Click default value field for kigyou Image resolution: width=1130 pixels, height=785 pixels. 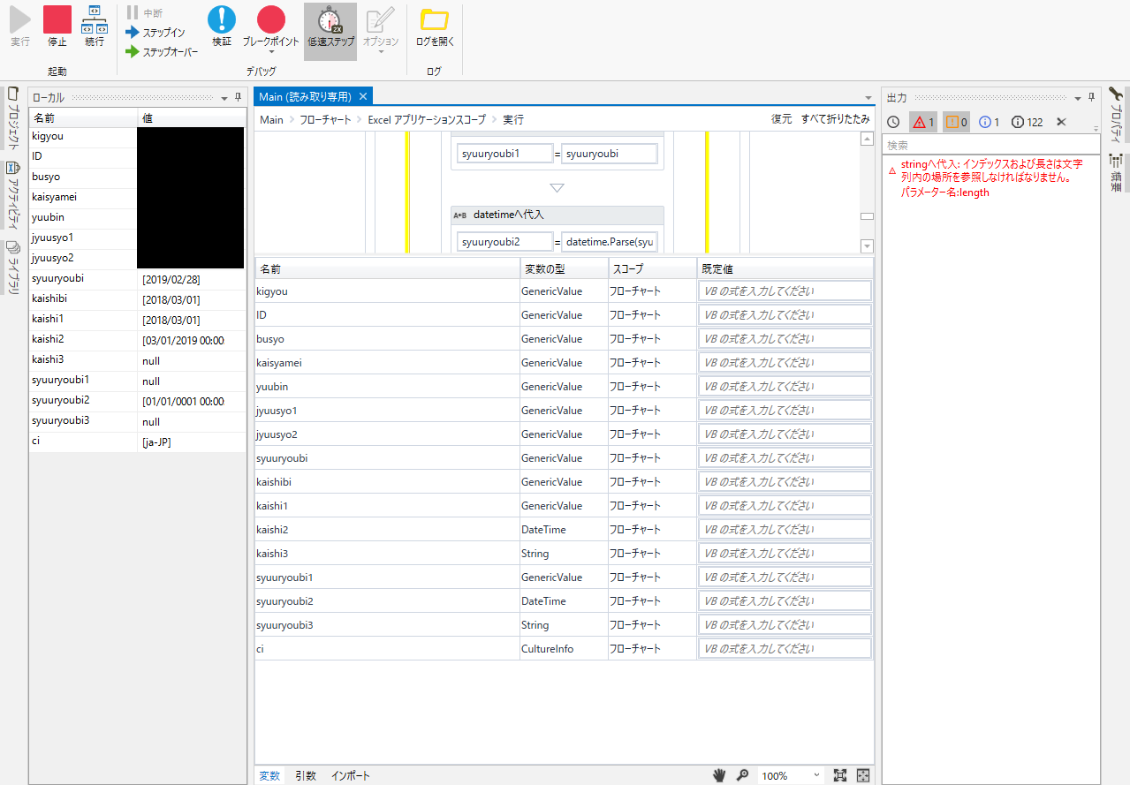[785, 291]
